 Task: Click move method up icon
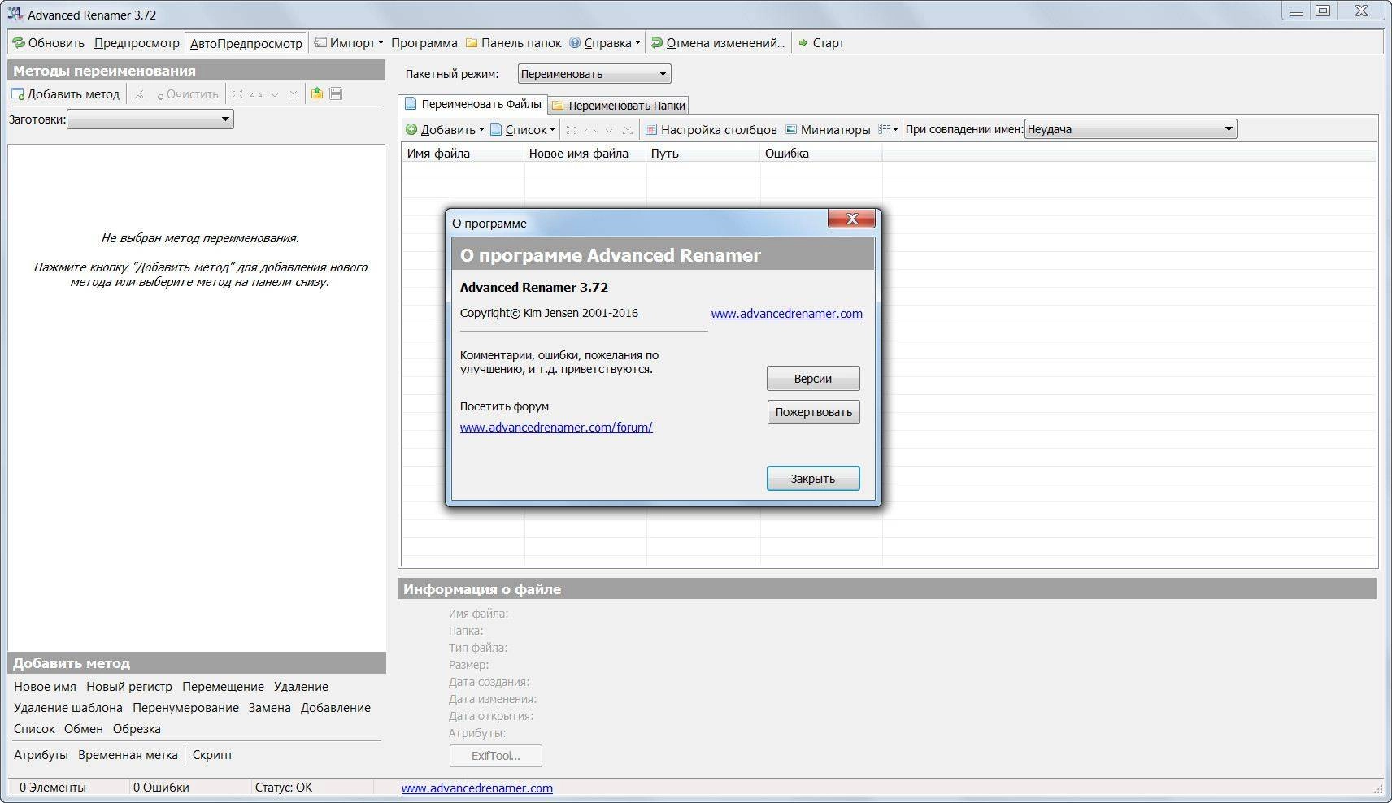coord(256,94)
